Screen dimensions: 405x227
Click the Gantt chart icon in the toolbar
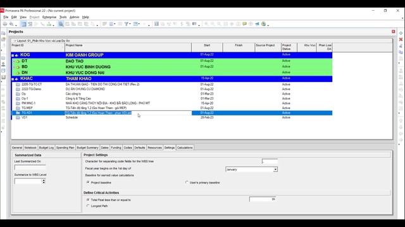30,24
